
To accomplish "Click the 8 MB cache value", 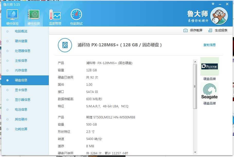I will [90, 146].
